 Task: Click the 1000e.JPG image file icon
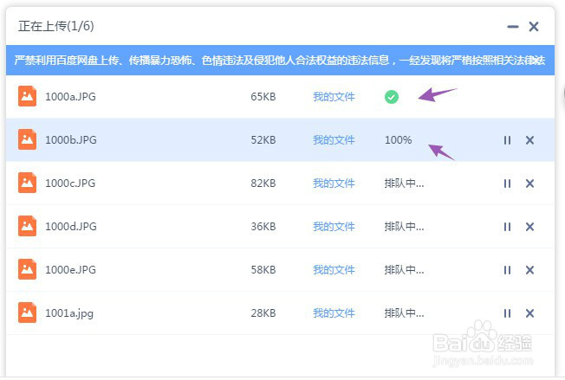(x=28, y=269)
